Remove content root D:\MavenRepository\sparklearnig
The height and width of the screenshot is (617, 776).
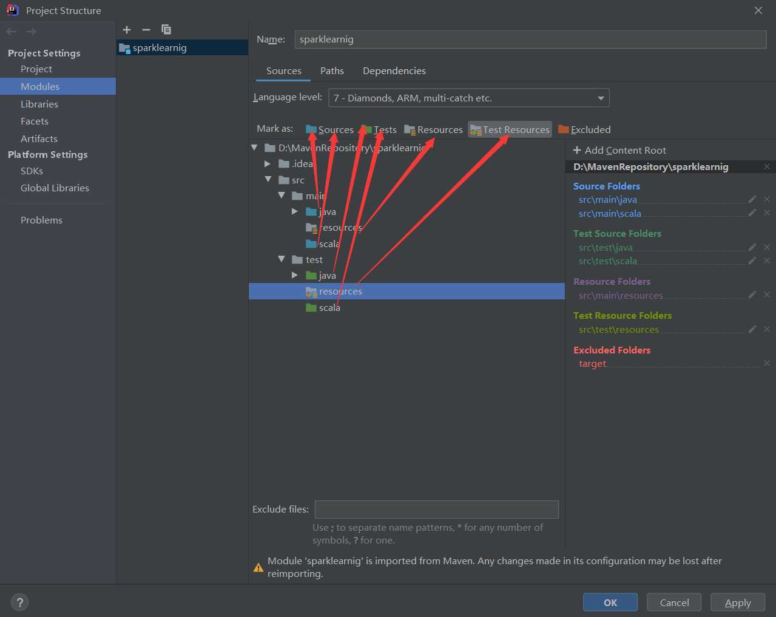point(767,166)
